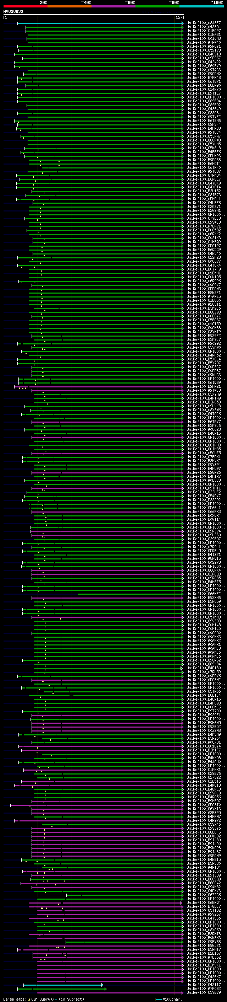Image resolution: width=227 pixels, height=1002 pixels.
Task: Click the orange ~40% identity legend bar
Action: [70, 6]
